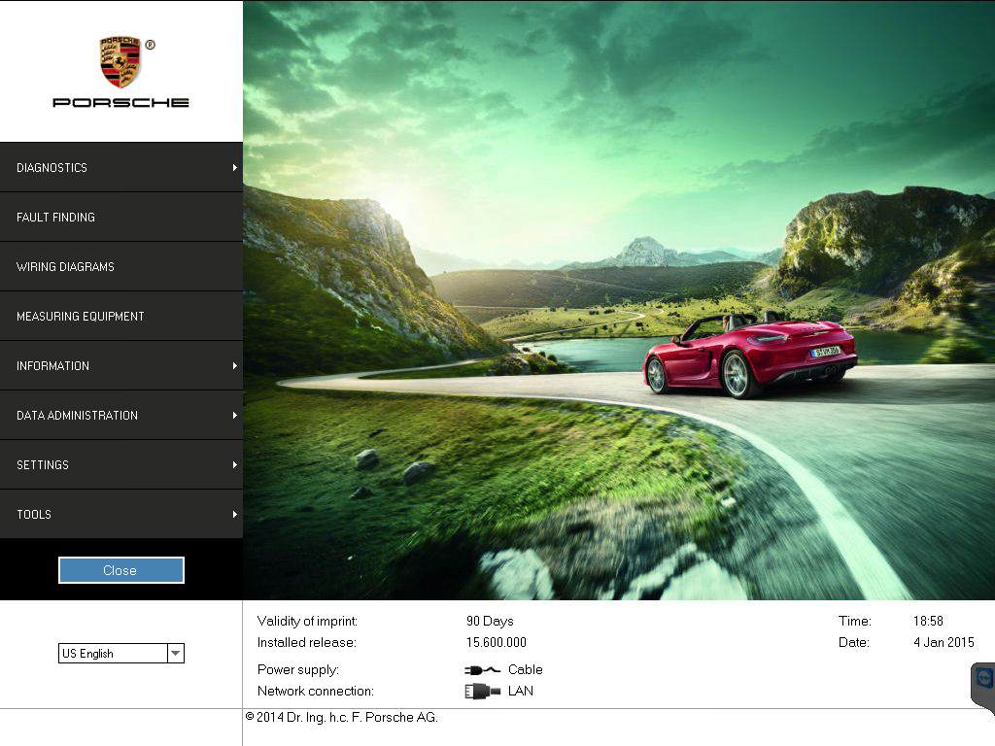This screenshot has width=995, height=746.
Task: Open the Settings menu item
Action: coord(43,465)
